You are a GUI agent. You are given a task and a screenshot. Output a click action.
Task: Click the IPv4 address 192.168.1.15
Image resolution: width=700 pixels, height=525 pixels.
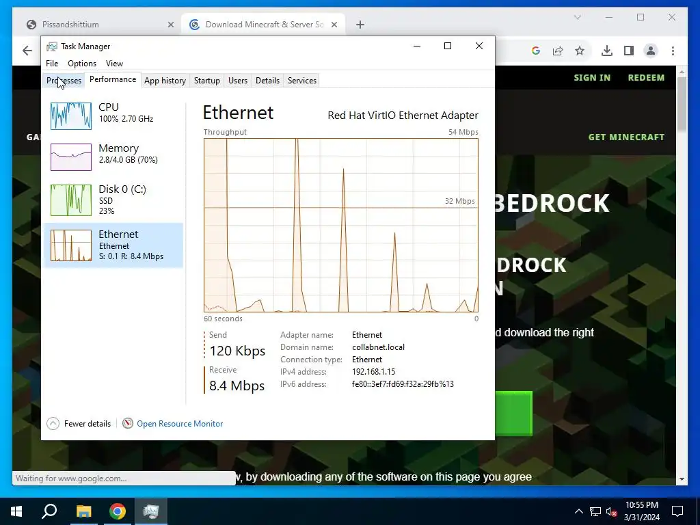coord(373,371)
